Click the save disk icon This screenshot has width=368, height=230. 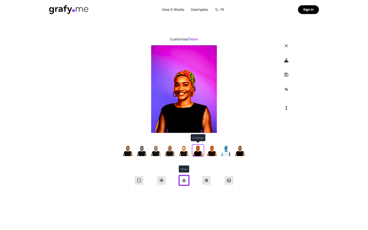tap(286, 75)
